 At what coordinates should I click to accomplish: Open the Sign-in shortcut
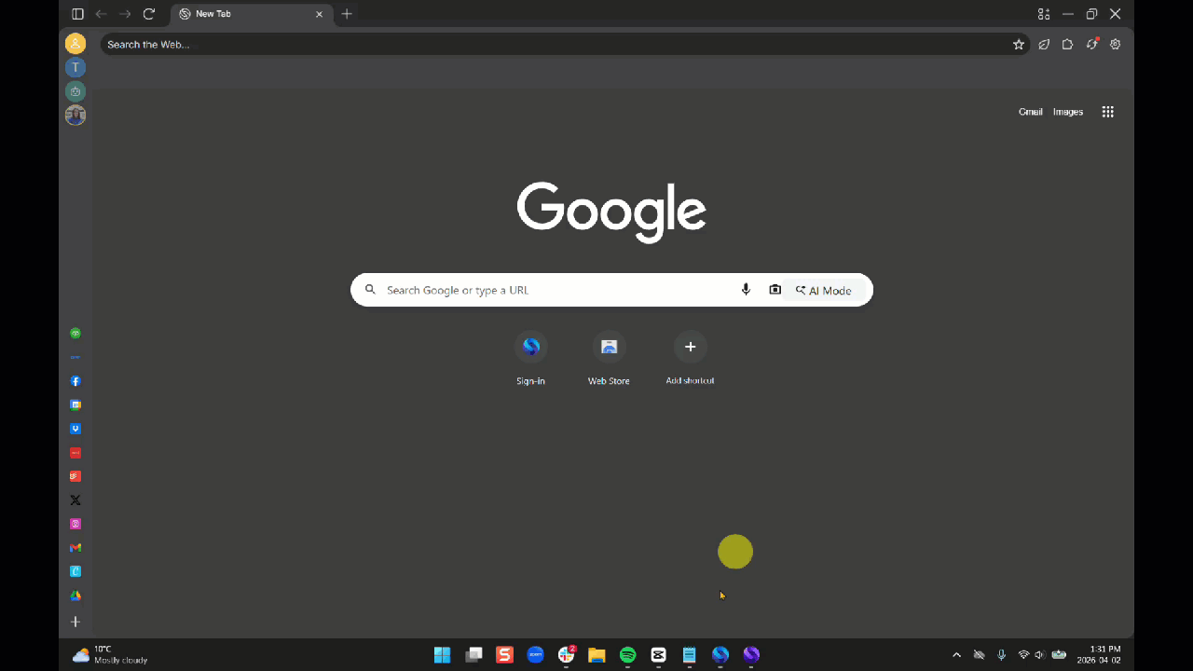click(x=531, y=358)
